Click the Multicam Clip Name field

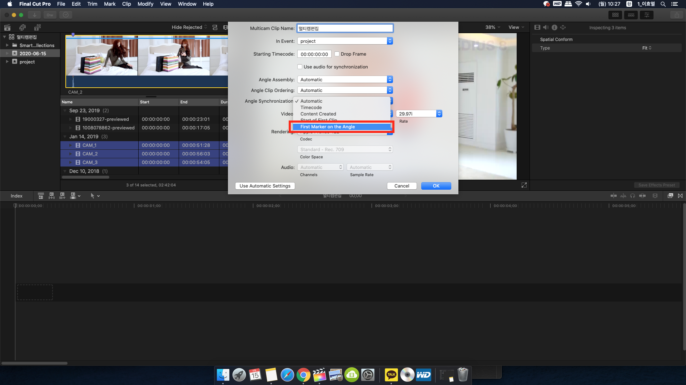click(x=345, y=28)
